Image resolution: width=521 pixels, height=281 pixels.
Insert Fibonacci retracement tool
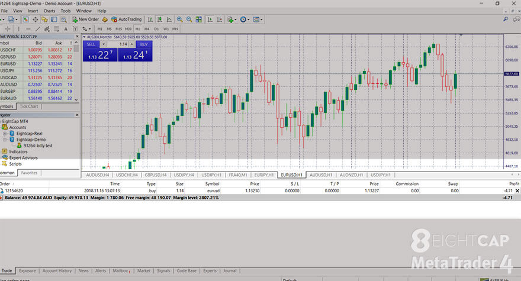coord(56,29)
